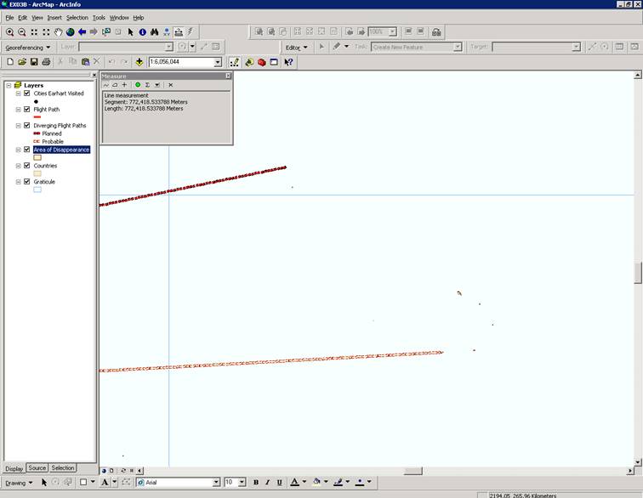Select the Zoom In tool
Viewport: 643px width, 498px height.
tap(10, 32)
